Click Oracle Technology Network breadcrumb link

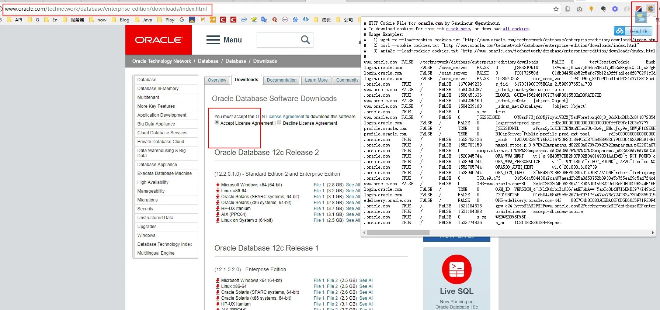[x=161, y=61]
